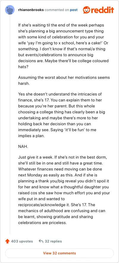
Task: Click the 'View 32 comments' button
Action: (x=59, y=253)
